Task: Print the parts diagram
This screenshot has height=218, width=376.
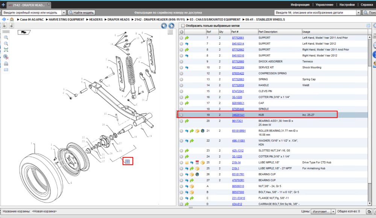Action: click(6, 64)
